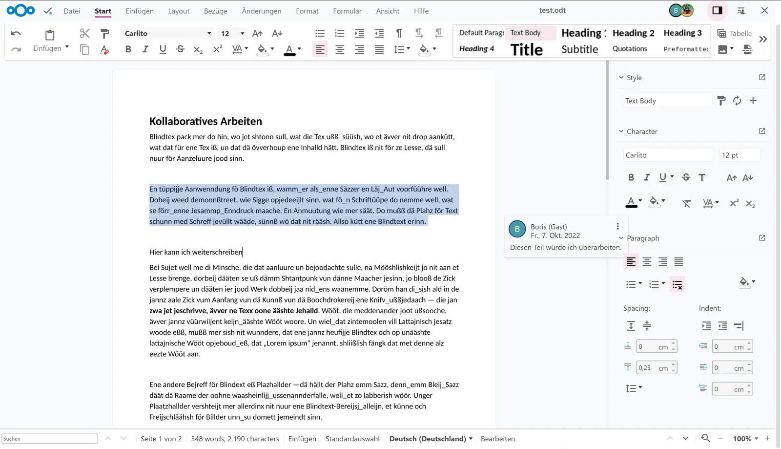This screenshot has height=449, width=781.
Task: Click the clone formatting paintbrush icon
Action: pyautogui.click(x=104, y=33)
